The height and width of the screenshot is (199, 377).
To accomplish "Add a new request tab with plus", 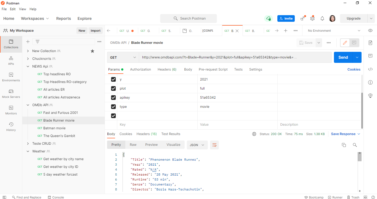I will tap(286, 31).
